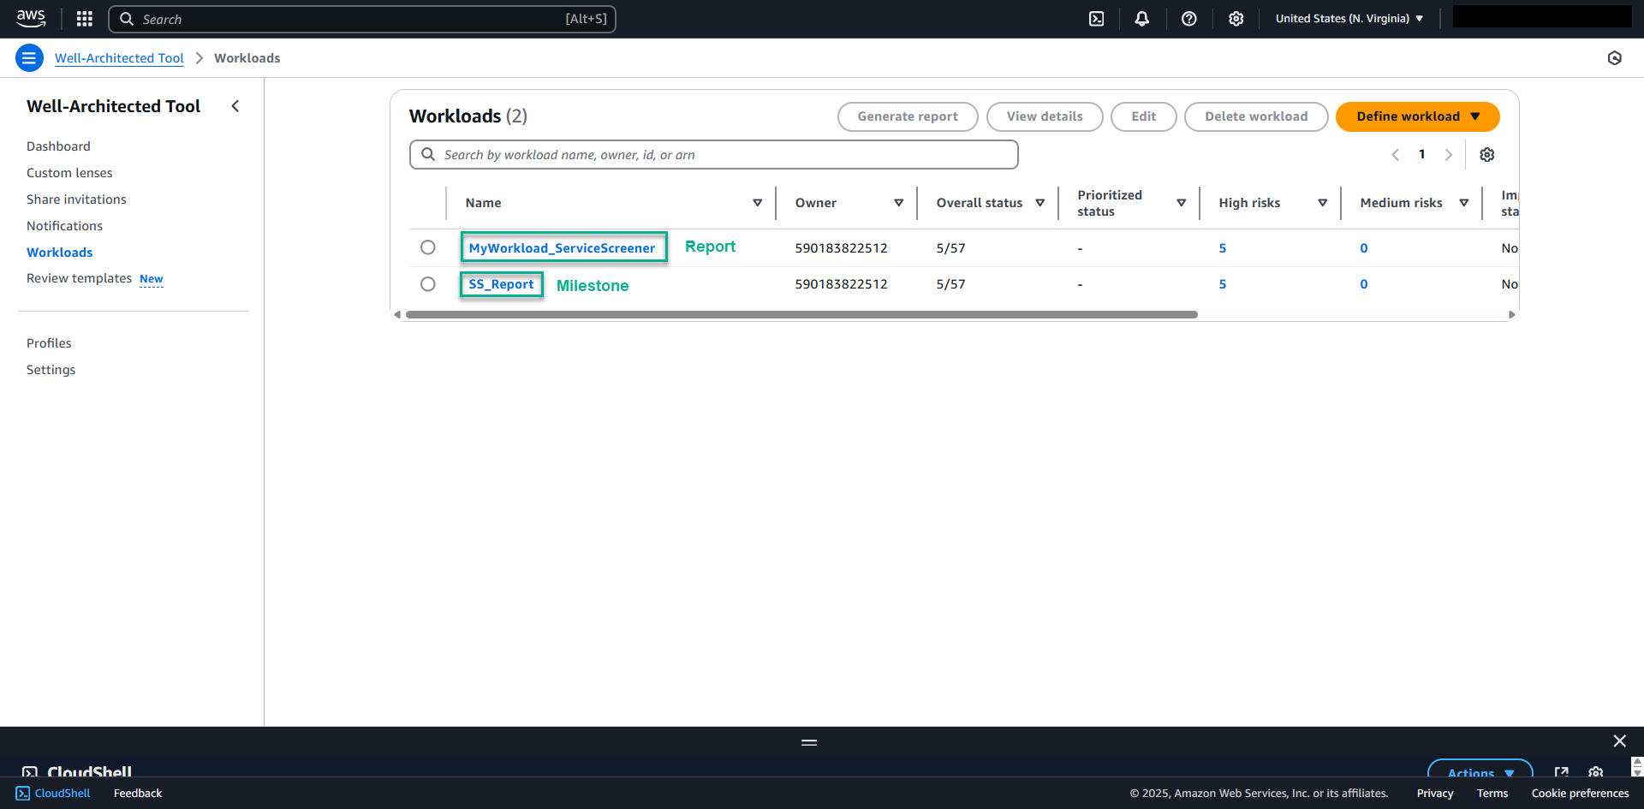Toggle the hamburger navigation menu icon

pos(28,57)
